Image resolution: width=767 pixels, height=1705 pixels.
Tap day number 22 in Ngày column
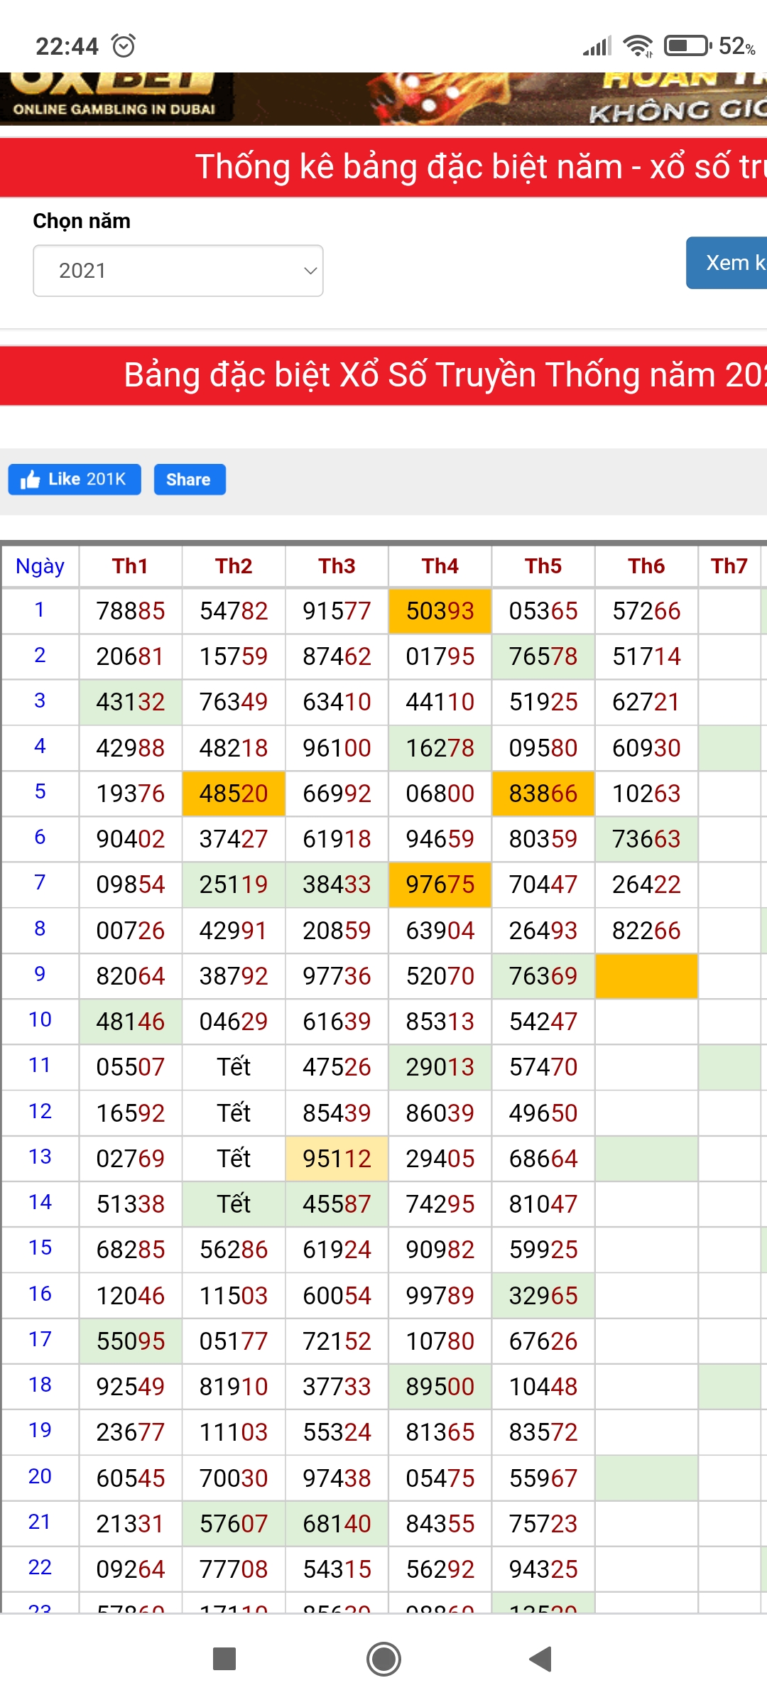pyautogui.click(x=40, y=1568)
